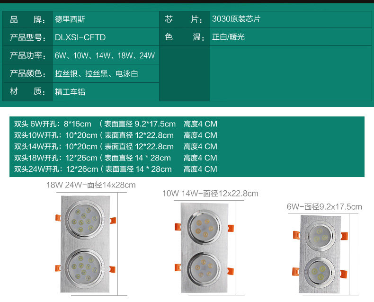Click the 芯片 label cell
The width and height of the screenshot is (374, 302).
[x=184, y=19]
